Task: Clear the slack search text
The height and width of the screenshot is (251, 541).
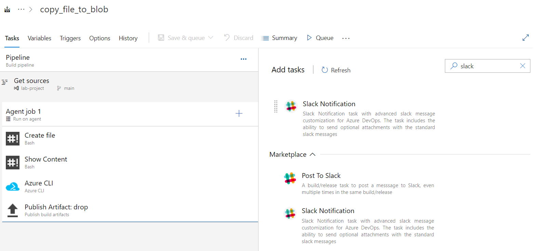Action: click(x=523, y=66)
